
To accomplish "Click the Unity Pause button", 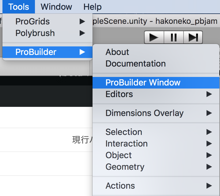I will pos(174,37).
